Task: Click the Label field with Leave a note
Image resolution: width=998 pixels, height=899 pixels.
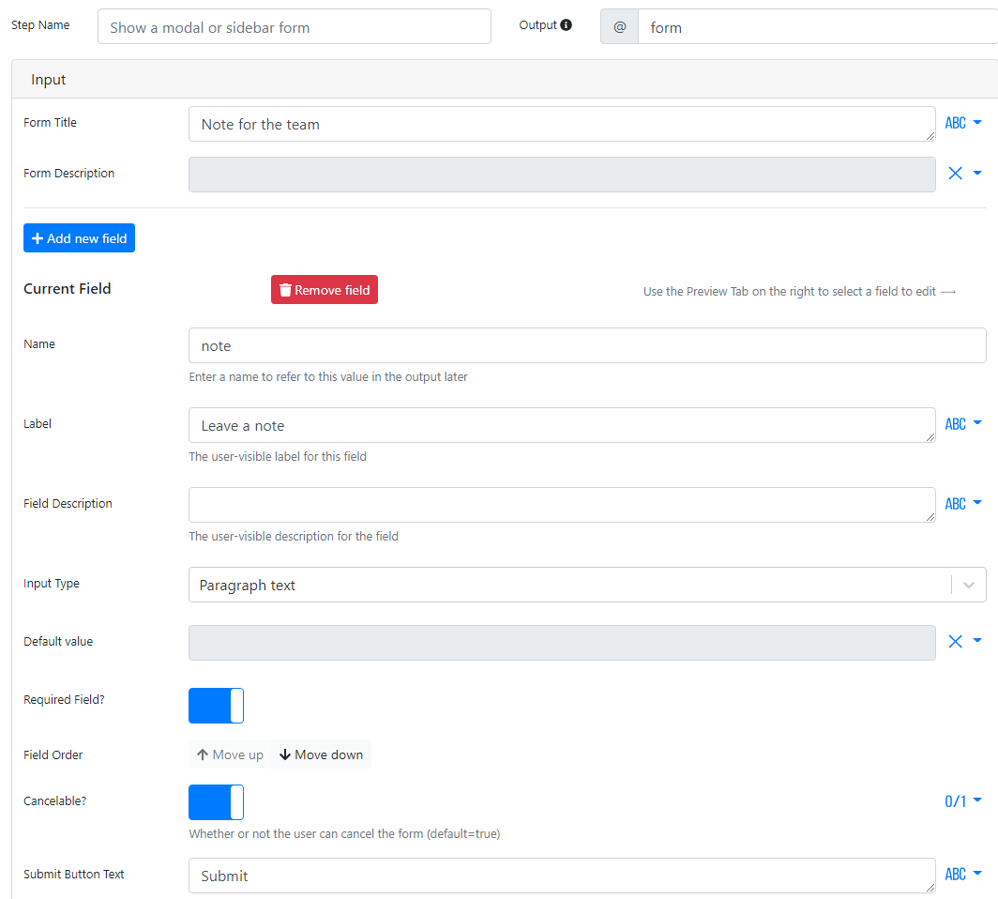Action: click(x=562, y=425)
